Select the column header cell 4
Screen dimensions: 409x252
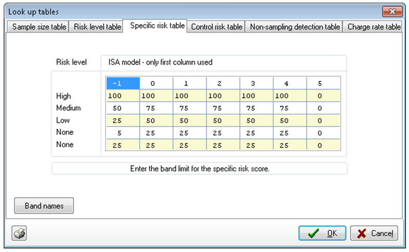[290, 83]
